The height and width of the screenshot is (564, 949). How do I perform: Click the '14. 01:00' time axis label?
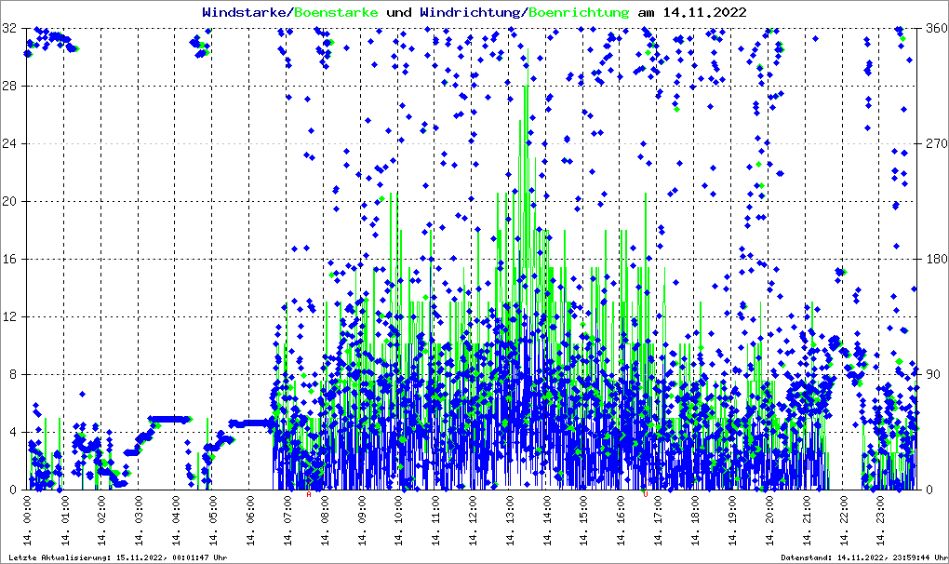65,520
